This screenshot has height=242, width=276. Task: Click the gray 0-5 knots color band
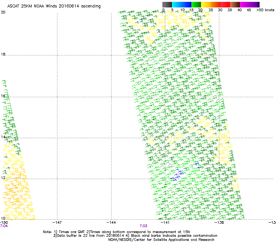[x=167, y=4]
